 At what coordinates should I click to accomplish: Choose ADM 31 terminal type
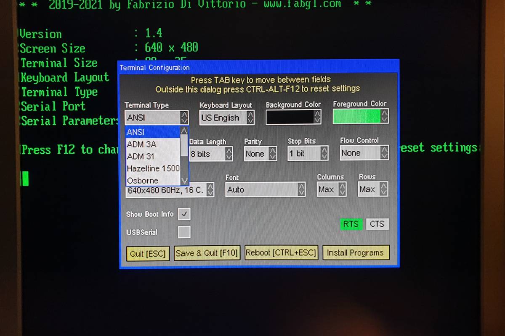(153, 156)
